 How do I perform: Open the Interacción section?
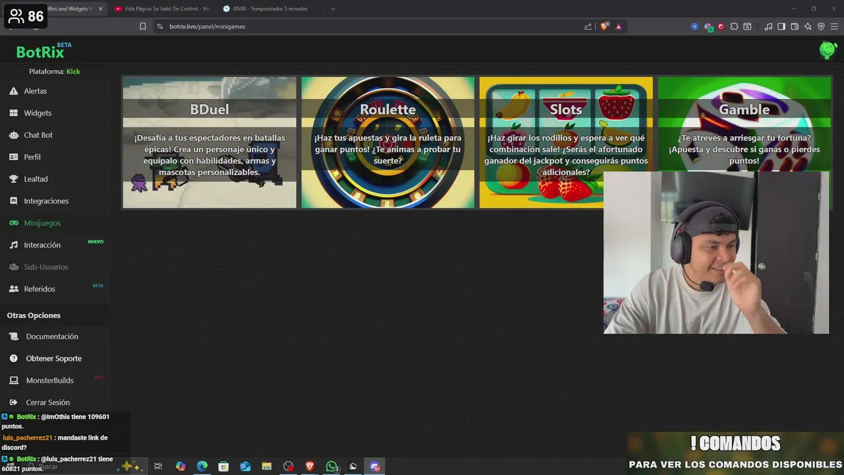pyautogui.click(x=42, y=245)
